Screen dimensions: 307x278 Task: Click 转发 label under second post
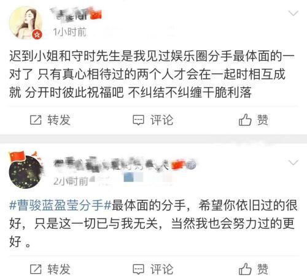[x=59, y=269]
